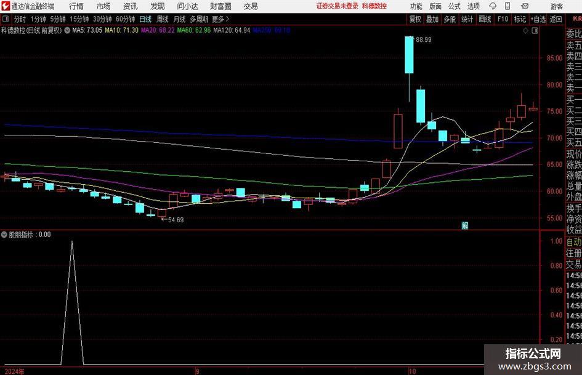
Task: Click the month 9 marker on time axis
Action: [197, 371]
